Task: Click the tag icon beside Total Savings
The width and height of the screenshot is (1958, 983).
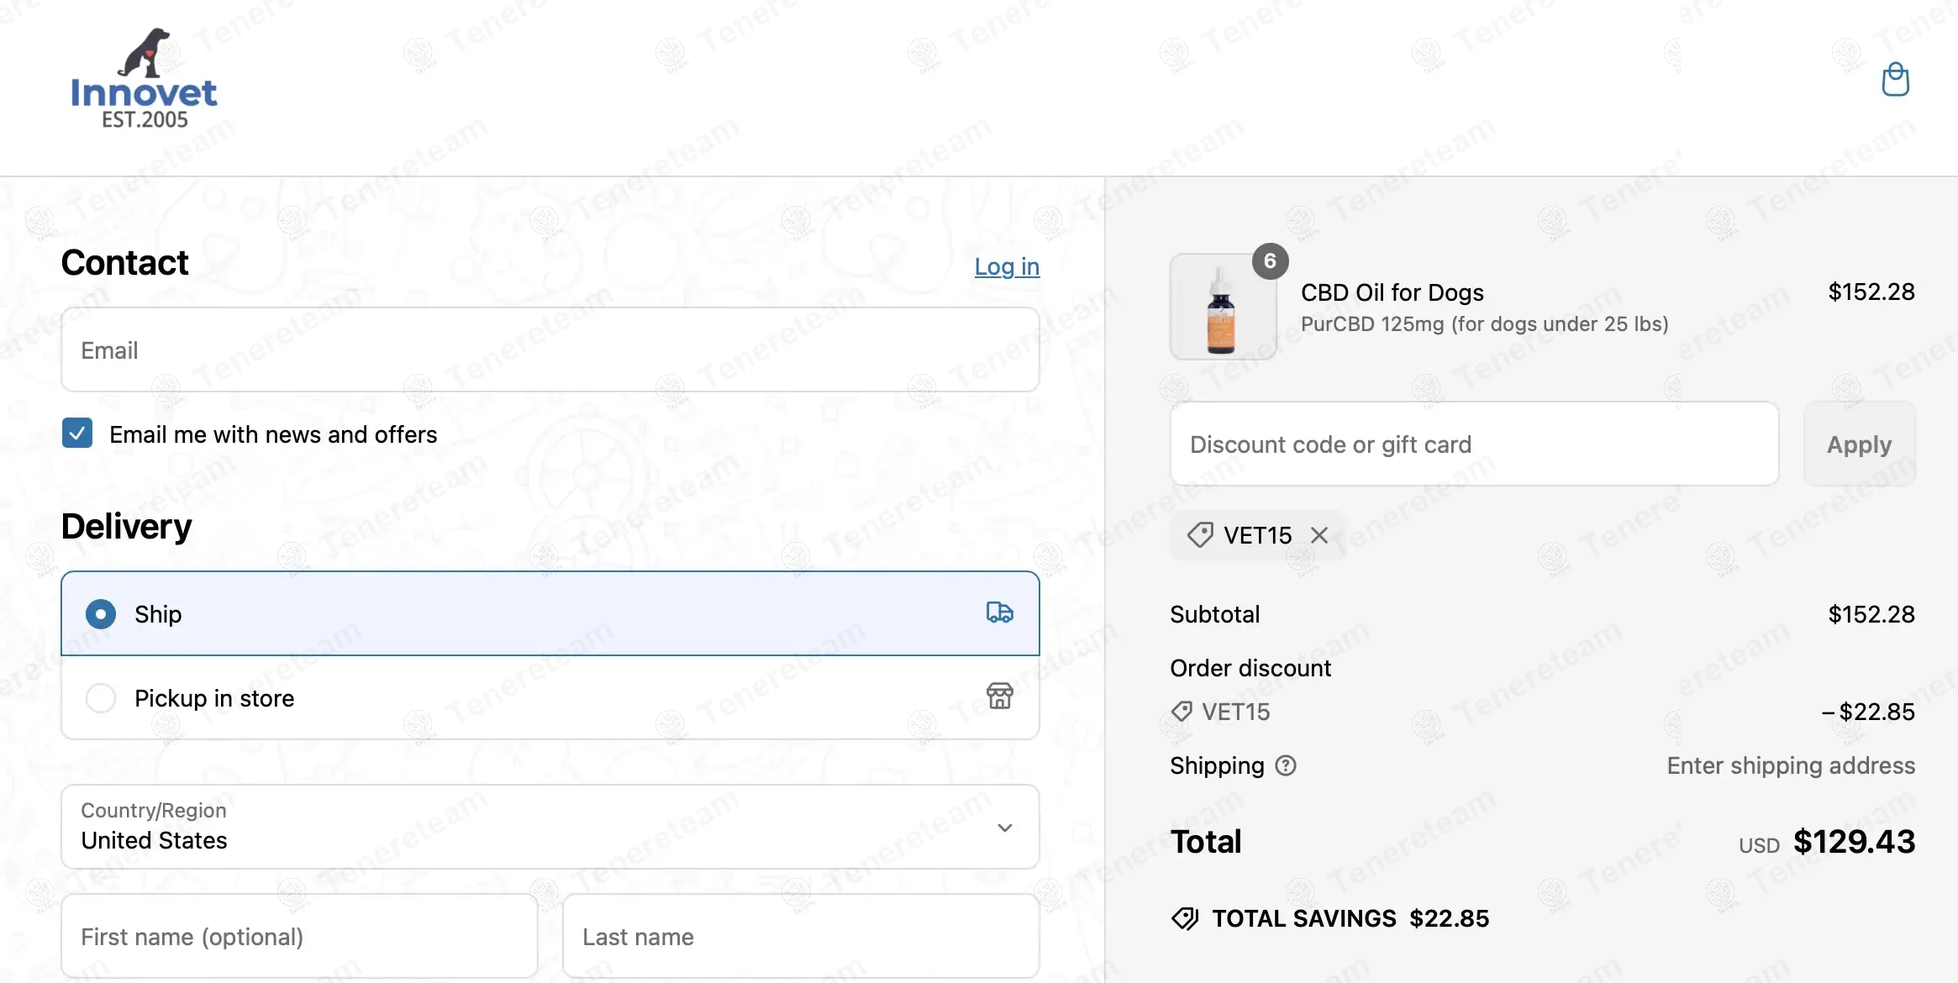Action: [1185, 918]
